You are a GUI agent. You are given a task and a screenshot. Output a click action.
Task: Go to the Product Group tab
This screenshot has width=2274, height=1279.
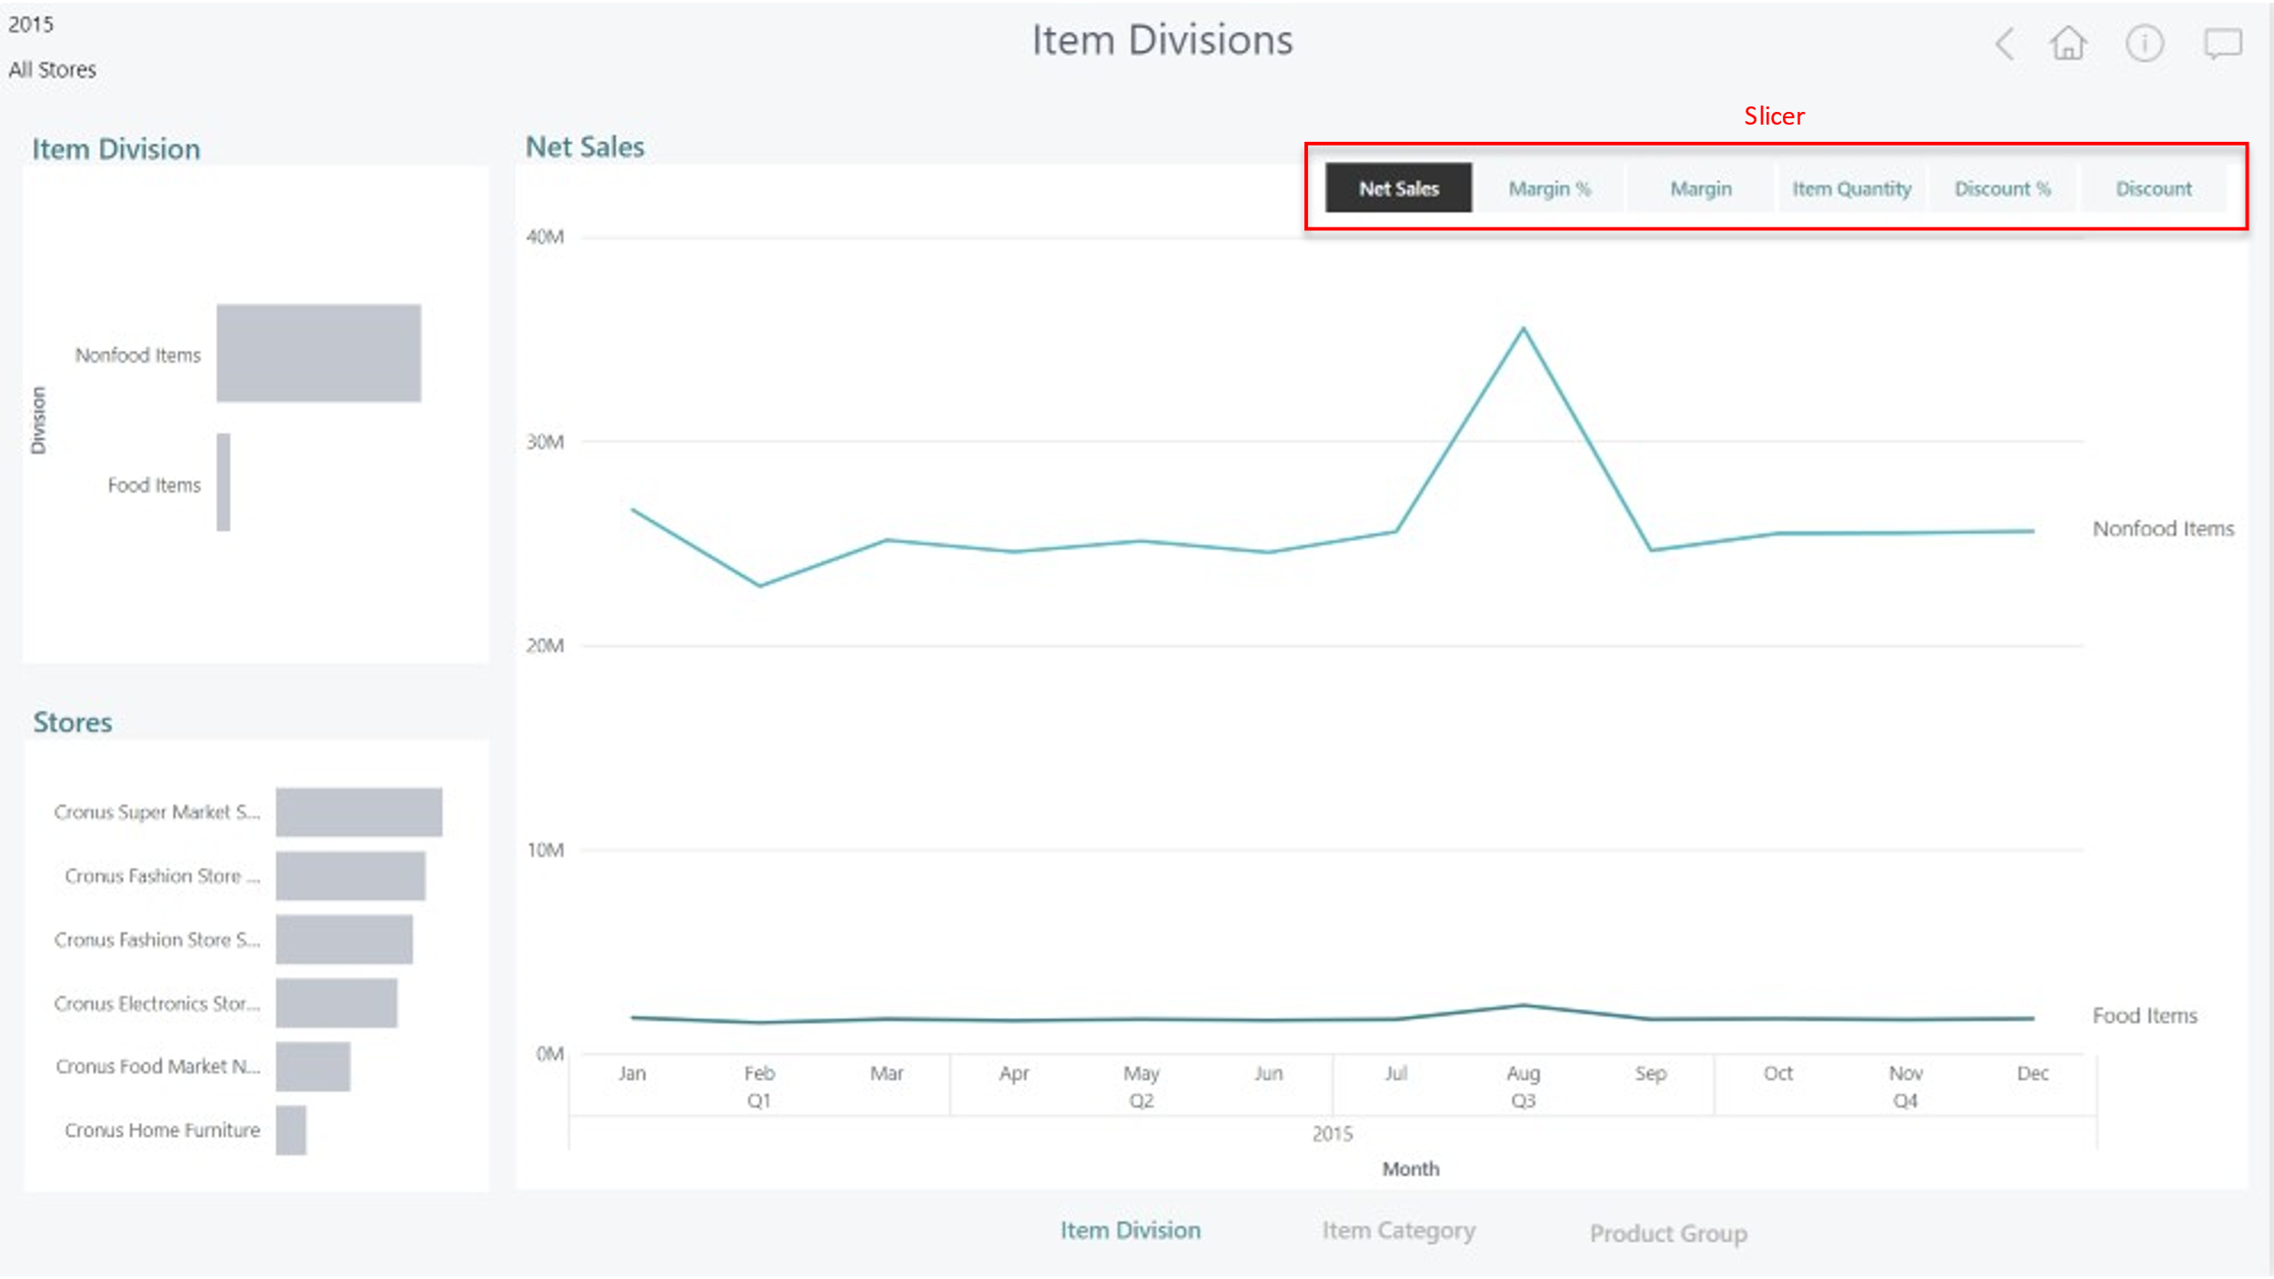coord(1667,1234)
